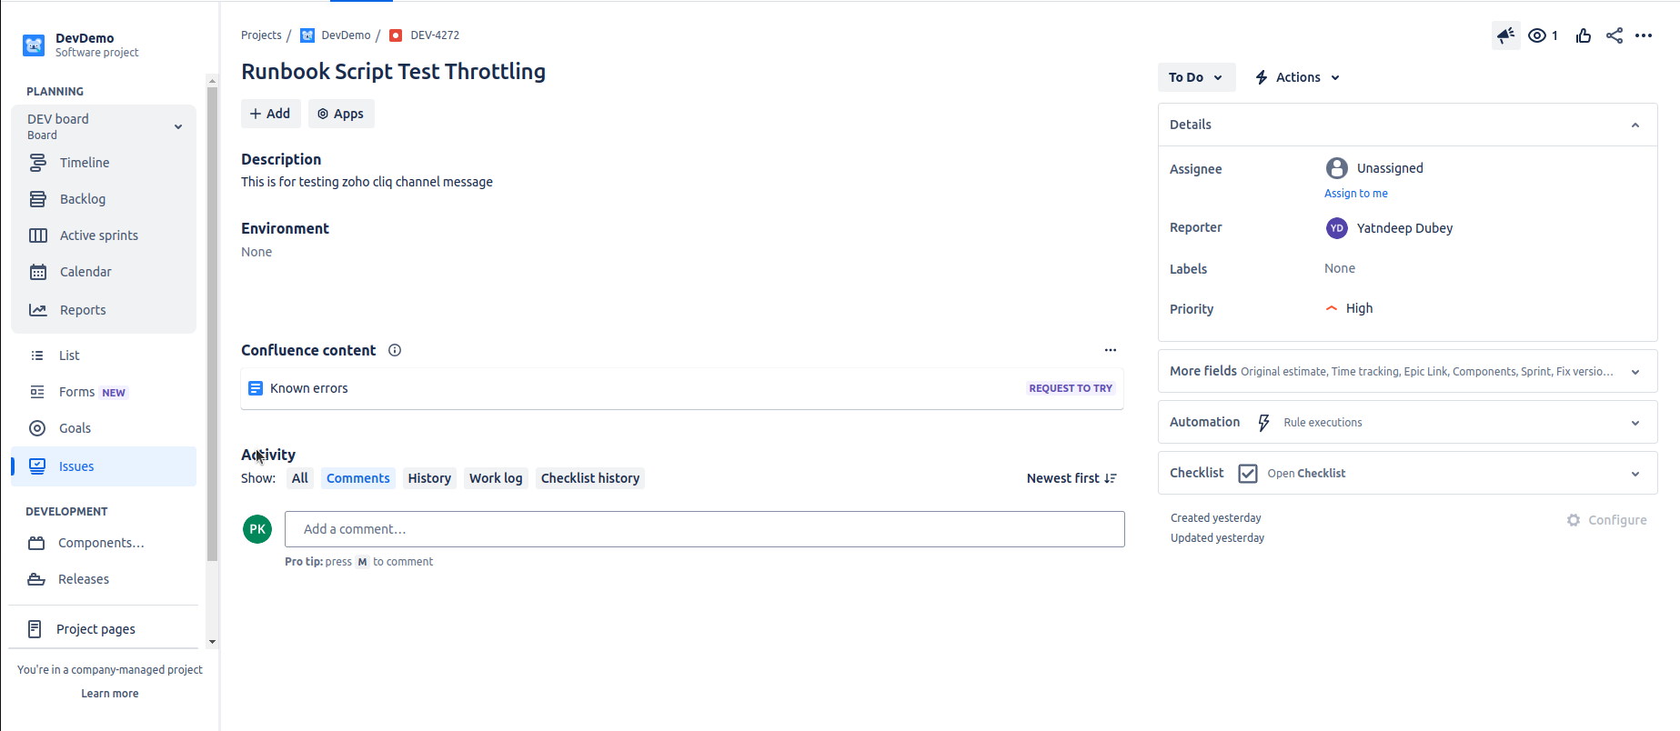Click the Confluence content info icon

tap(395, 350)
